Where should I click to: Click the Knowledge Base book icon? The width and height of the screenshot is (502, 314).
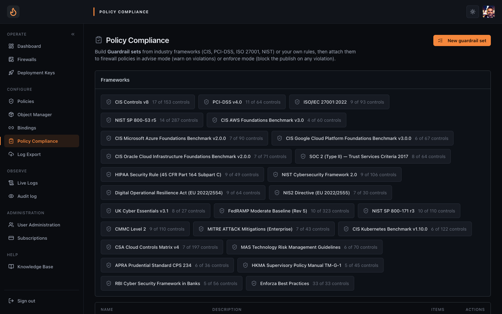click(11, 267)
